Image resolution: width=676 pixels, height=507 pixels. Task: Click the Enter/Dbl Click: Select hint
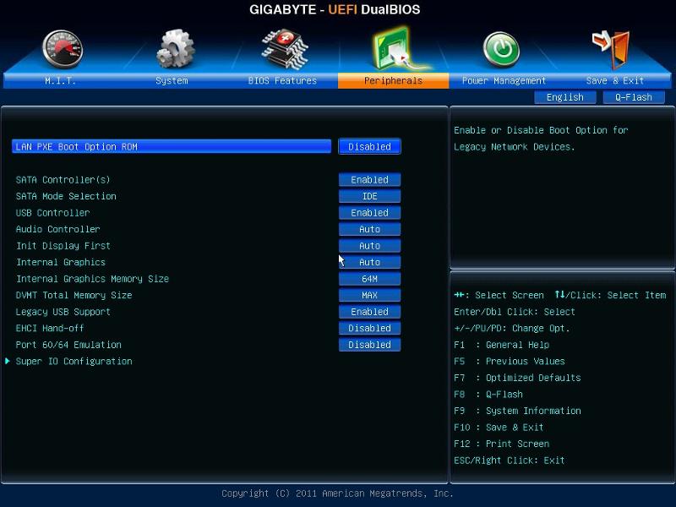click(x=515, y=312)
